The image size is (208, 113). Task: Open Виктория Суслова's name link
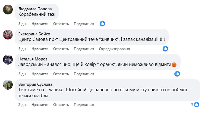click(x=35, y=84)
